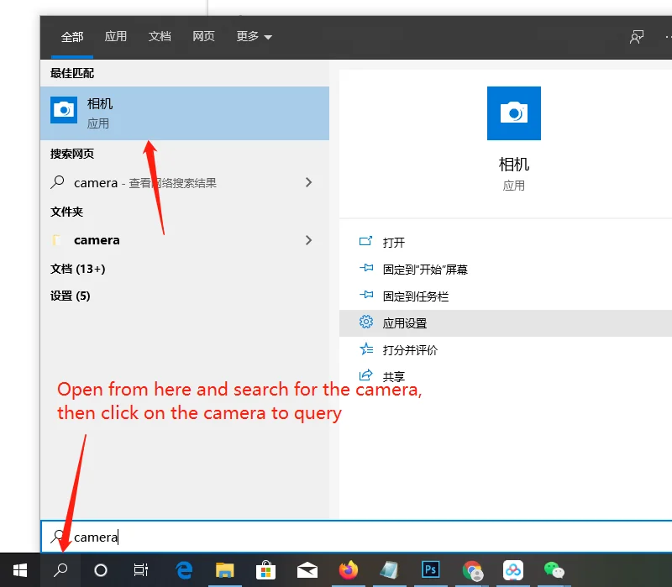
Task: Open the notepad-style app icon on taskbar
Action: (390, 570)
